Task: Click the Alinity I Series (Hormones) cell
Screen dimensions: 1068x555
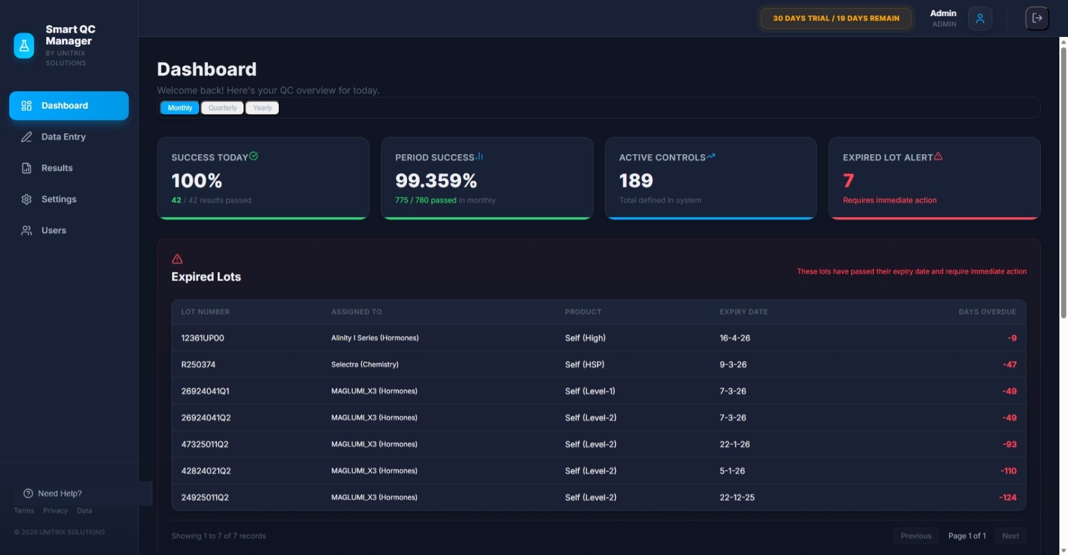Action: tap(375, 338)
